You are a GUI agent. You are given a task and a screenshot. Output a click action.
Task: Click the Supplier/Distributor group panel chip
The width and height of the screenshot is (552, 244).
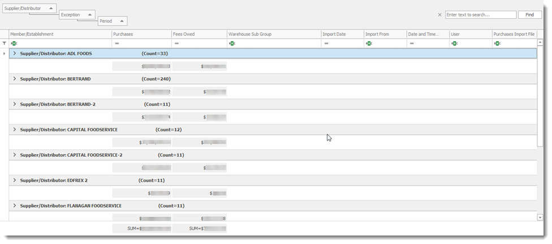29,8
